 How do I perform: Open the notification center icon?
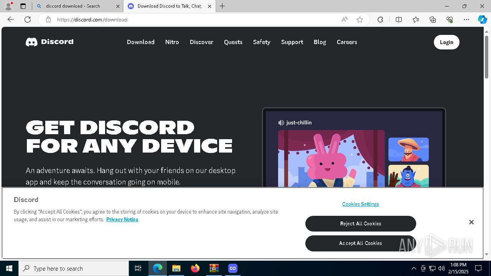(478, 268)
